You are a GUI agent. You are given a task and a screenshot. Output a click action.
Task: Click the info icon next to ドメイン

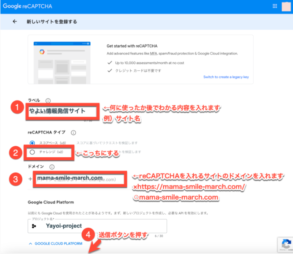(52, 167)
